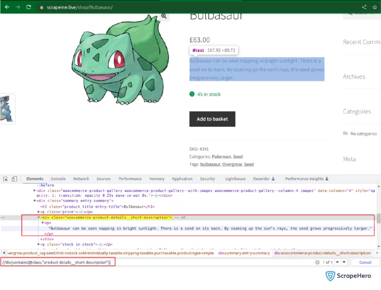Open the Lighthouse tab
This screenshot has width=381, height=290.
[235, 179]
